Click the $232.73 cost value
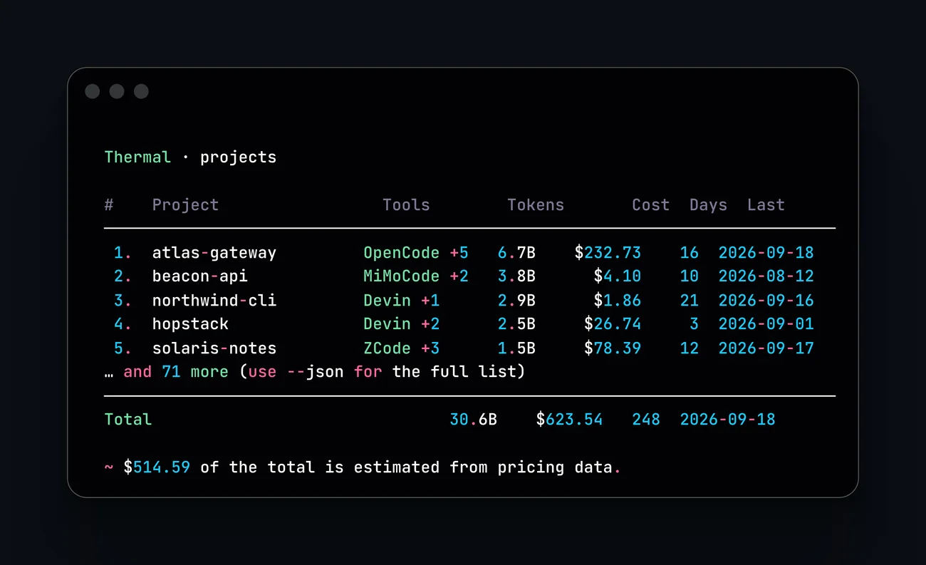The width and height of the screenshot is (926, 565). click(x=608, y=253)
